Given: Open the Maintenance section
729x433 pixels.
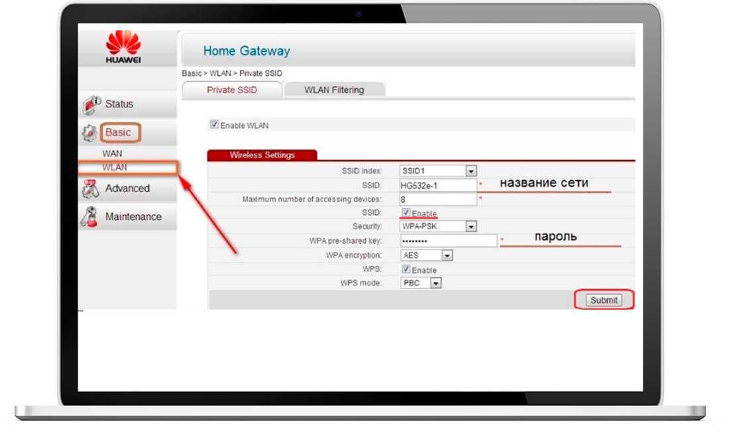Looking at the screenshot, I should point(133,216).
